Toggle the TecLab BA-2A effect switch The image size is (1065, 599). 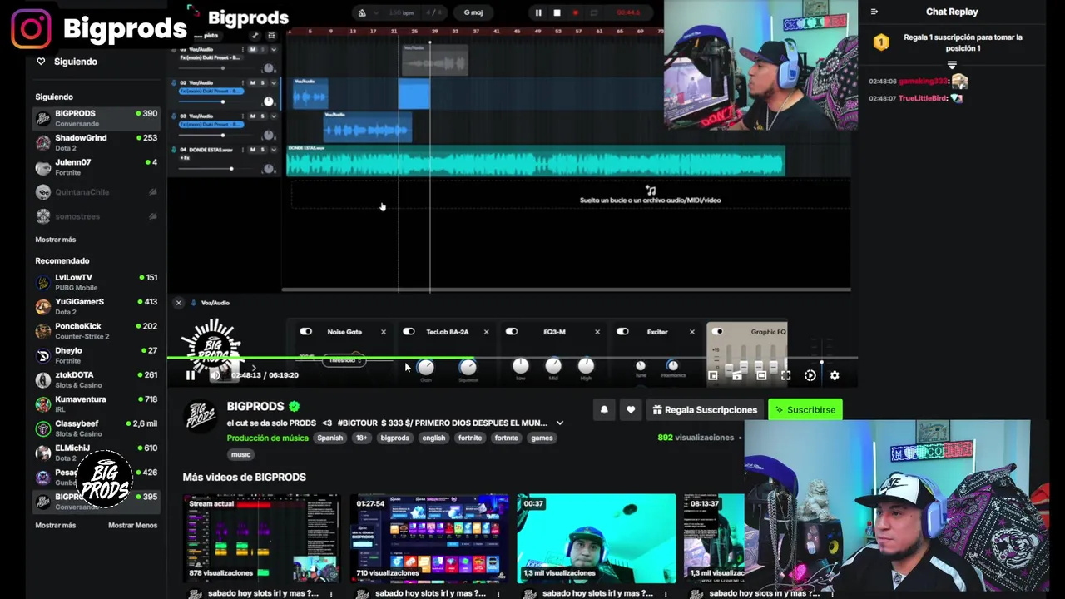(x=409, y=332)
